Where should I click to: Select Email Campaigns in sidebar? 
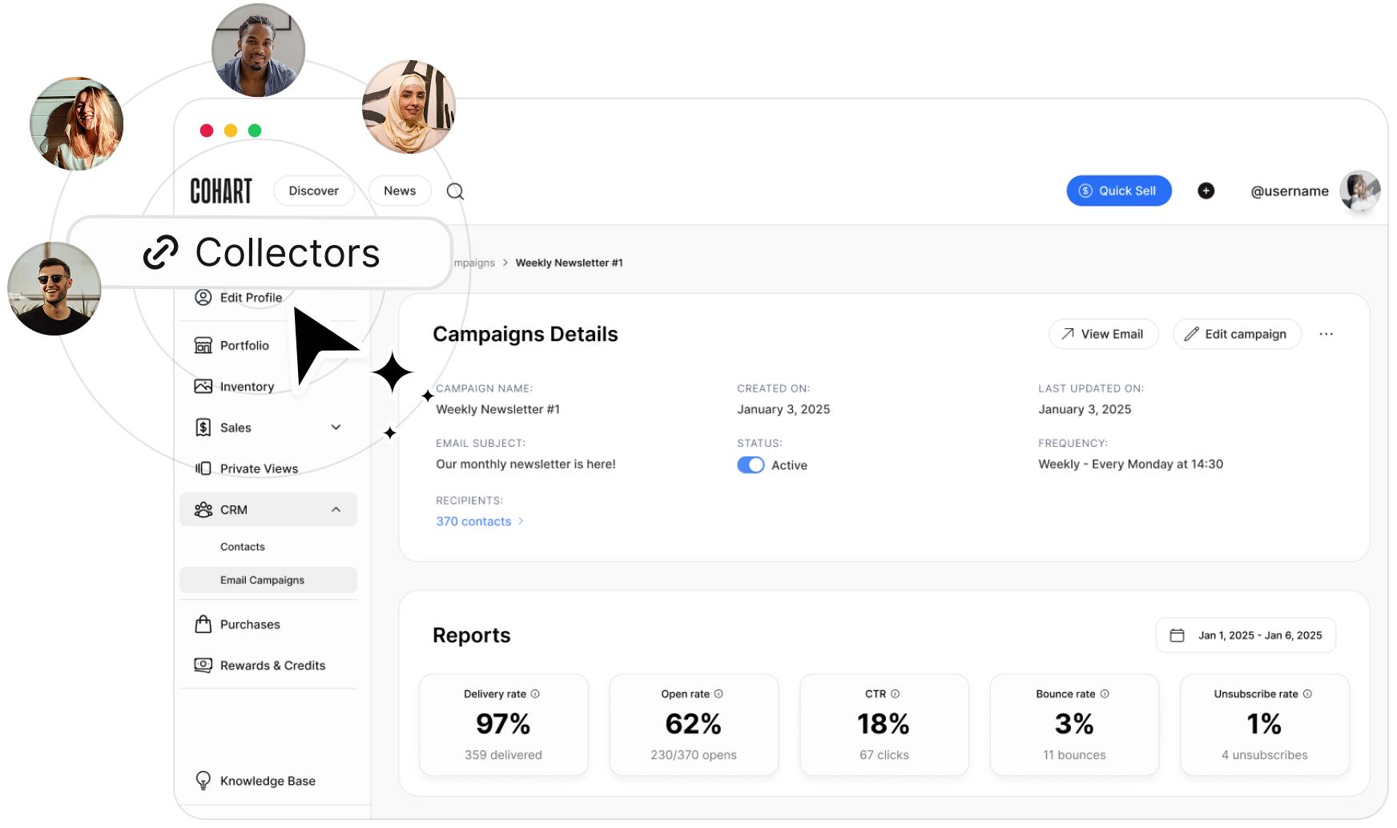tap(268, 580)
